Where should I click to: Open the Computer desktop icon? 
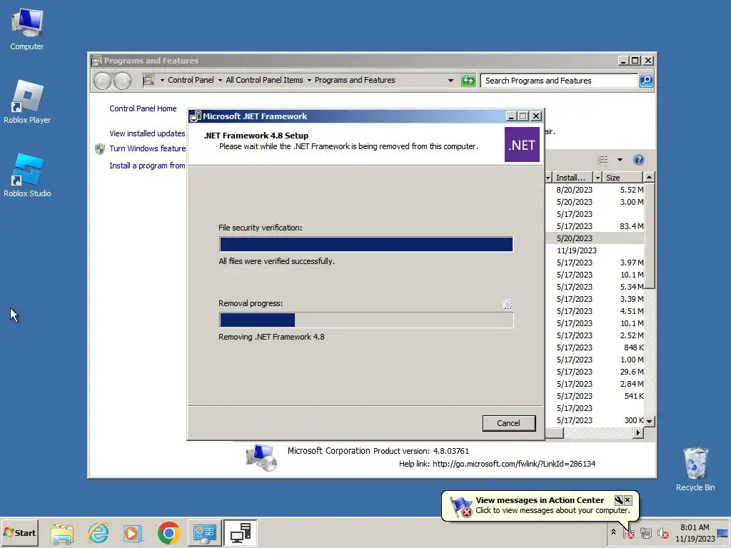coord(26,29)
